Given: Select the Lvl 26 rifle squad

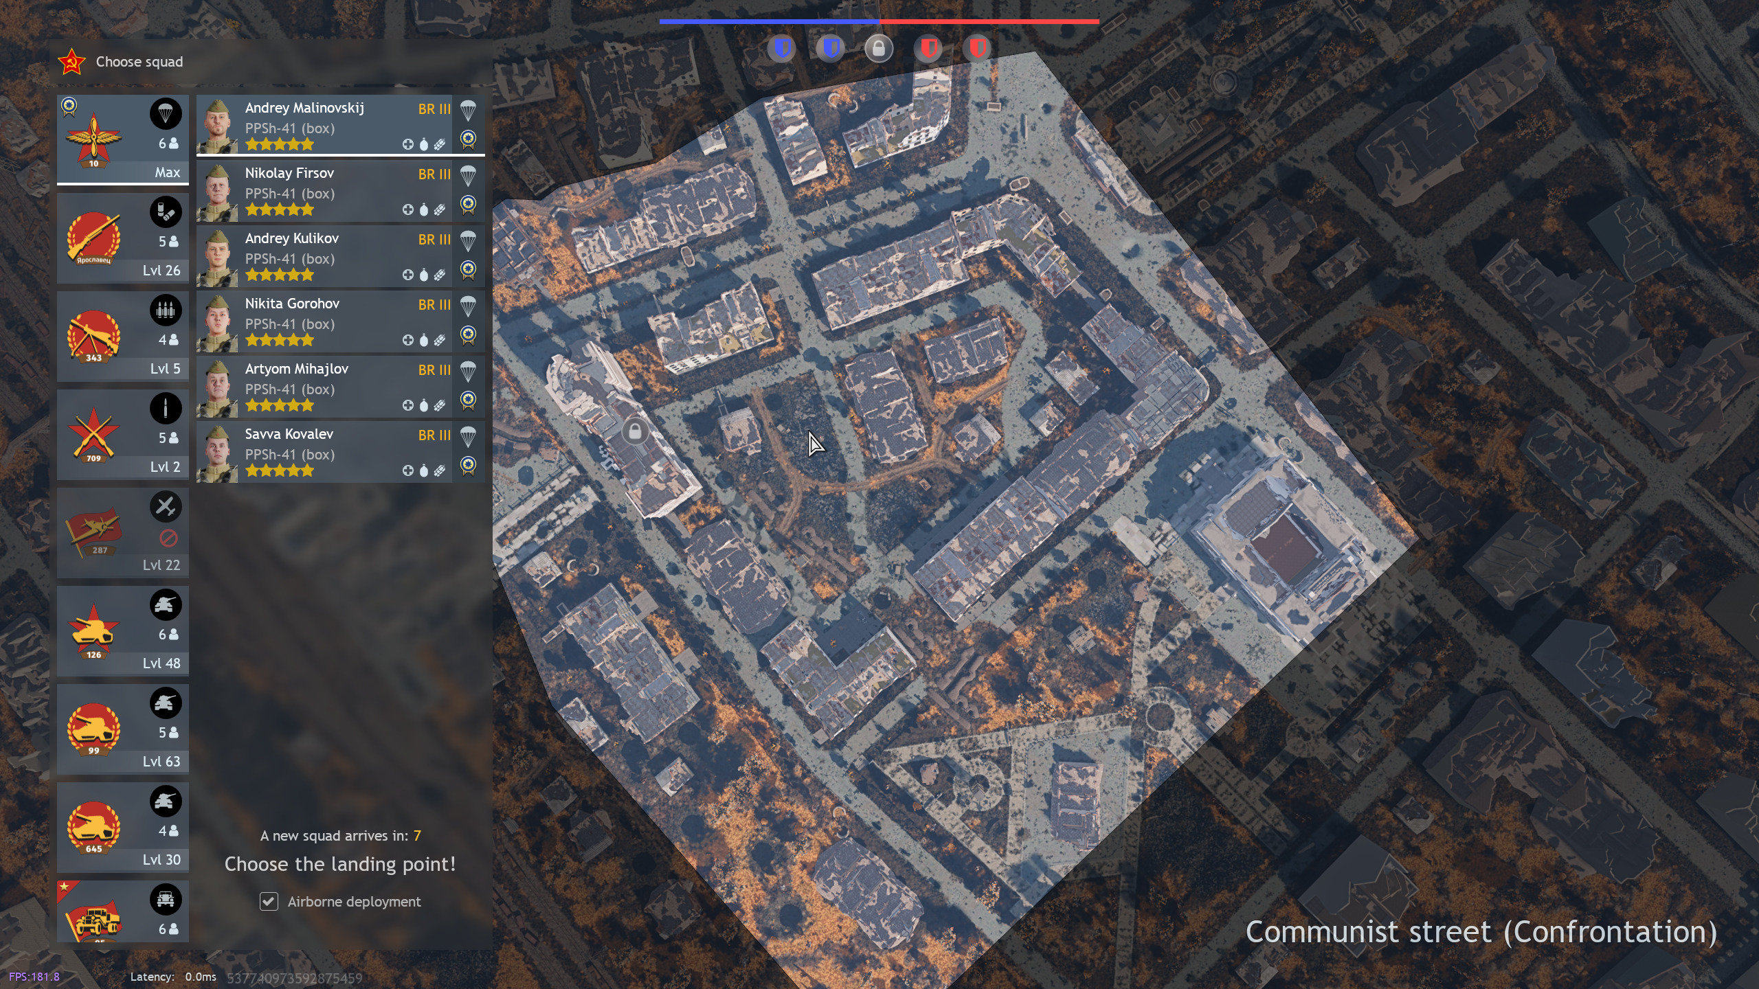Looking at the screenshot, I should (x=122, y=238).
